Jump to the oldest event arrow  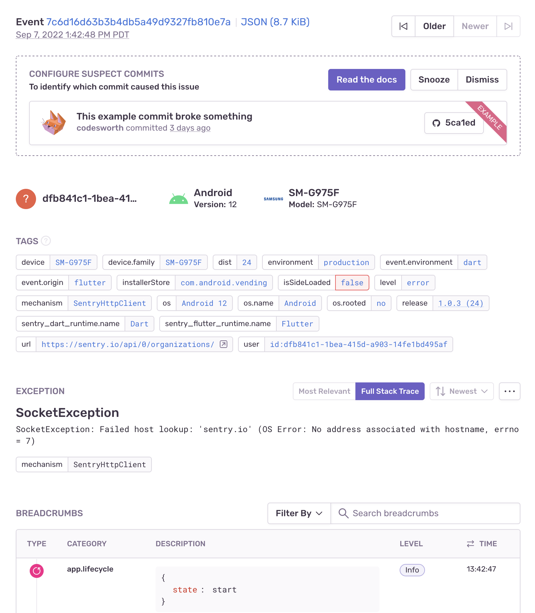coord(403,26)
